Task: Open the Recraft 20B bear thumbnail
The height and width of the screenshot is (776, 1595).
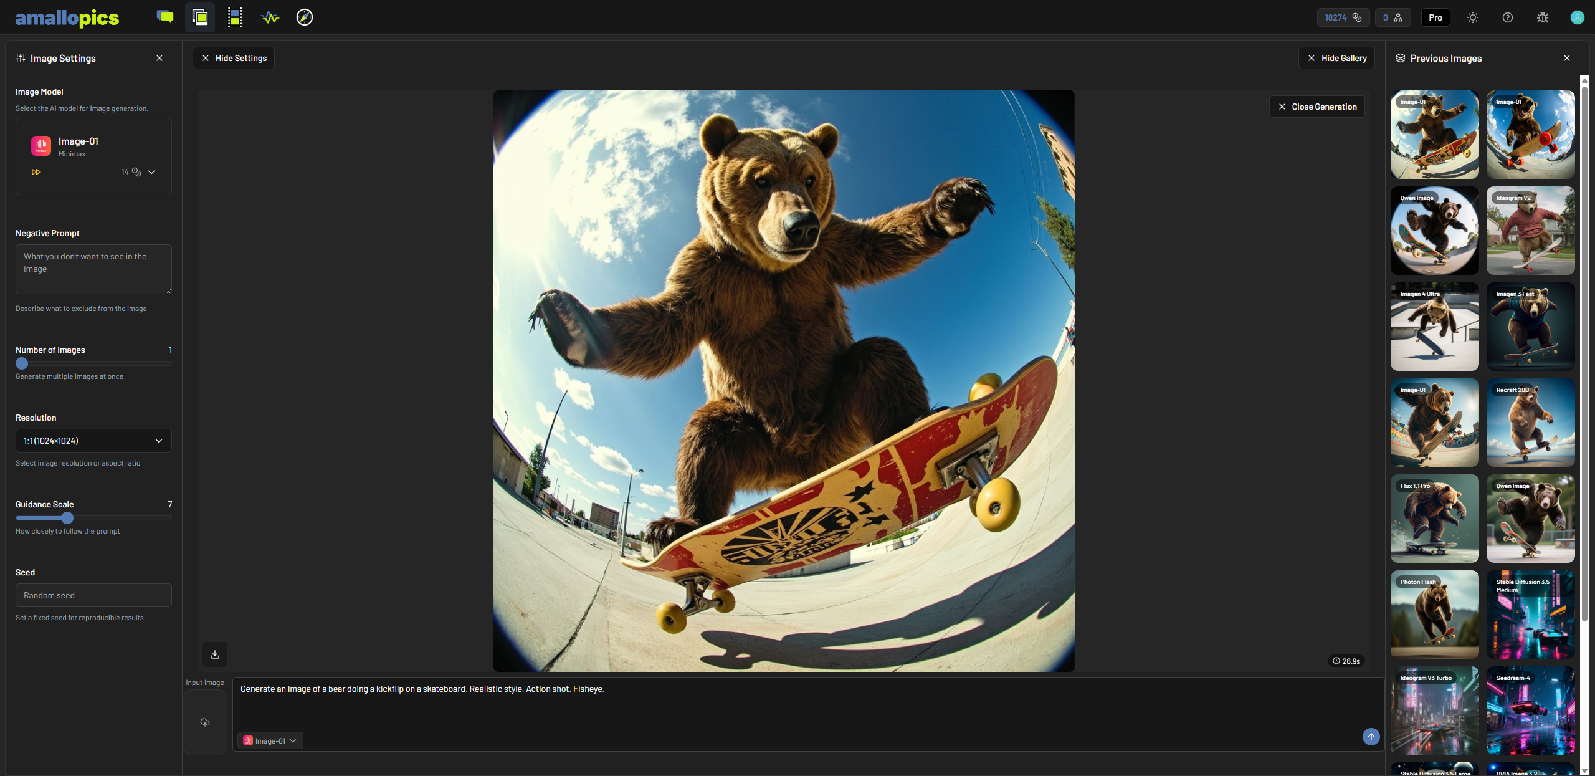Action: point(1530,423)
